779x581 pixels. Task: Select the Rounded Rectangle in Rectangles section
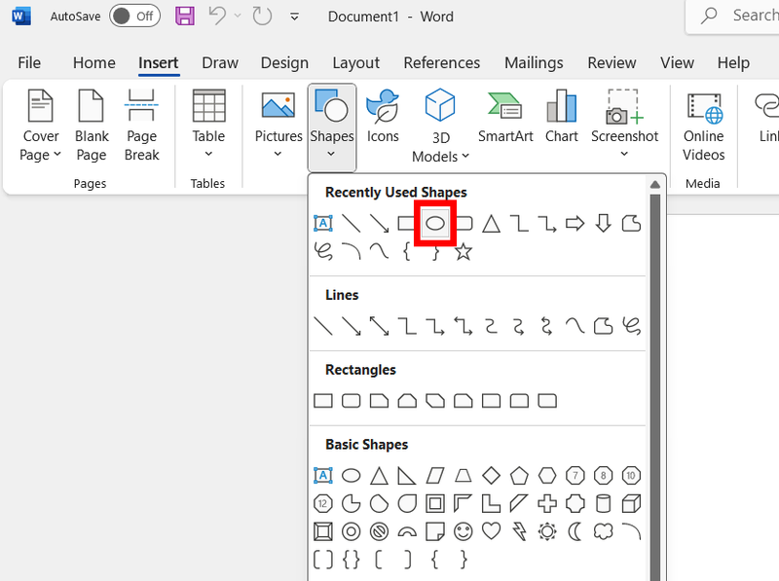coord(352,401)
